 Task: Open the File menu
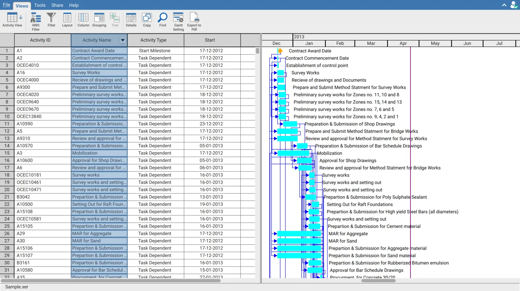pos(6,5)
